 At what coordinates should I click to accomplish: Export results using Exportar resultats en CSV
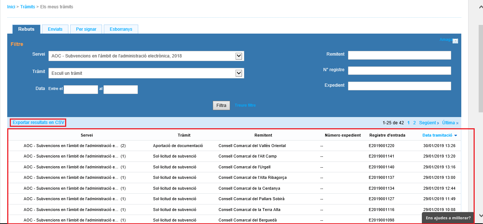[x=38, y=122]
